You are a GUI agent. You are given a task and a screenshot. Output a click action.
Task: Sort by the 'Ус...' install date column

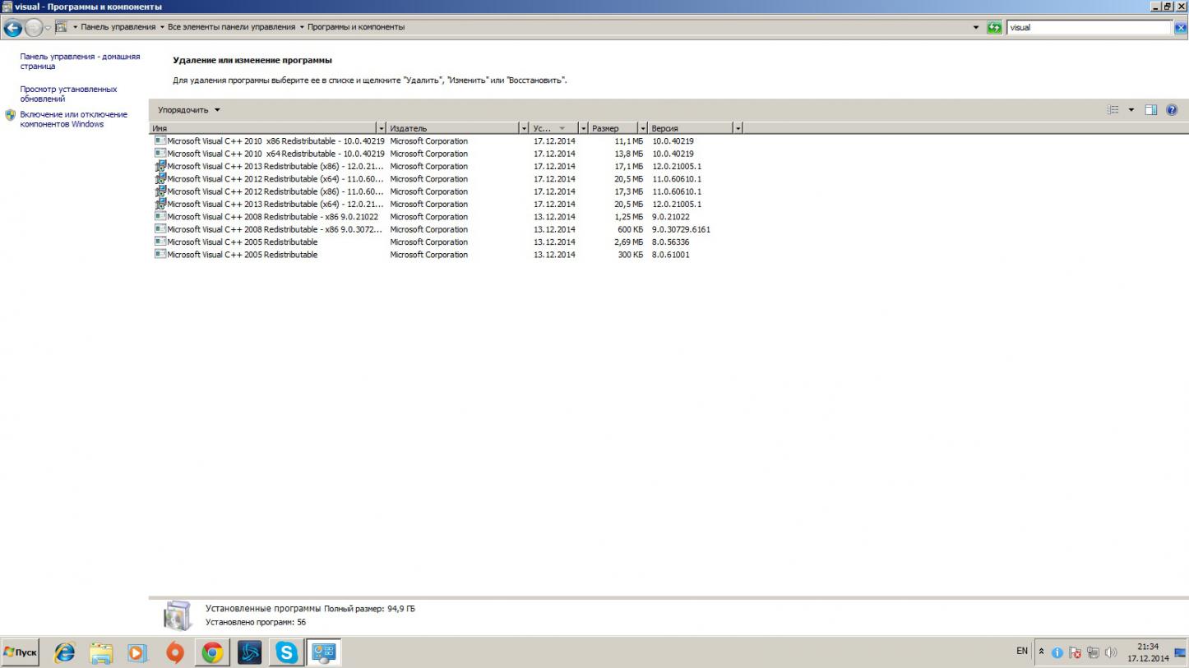[554, 128]
